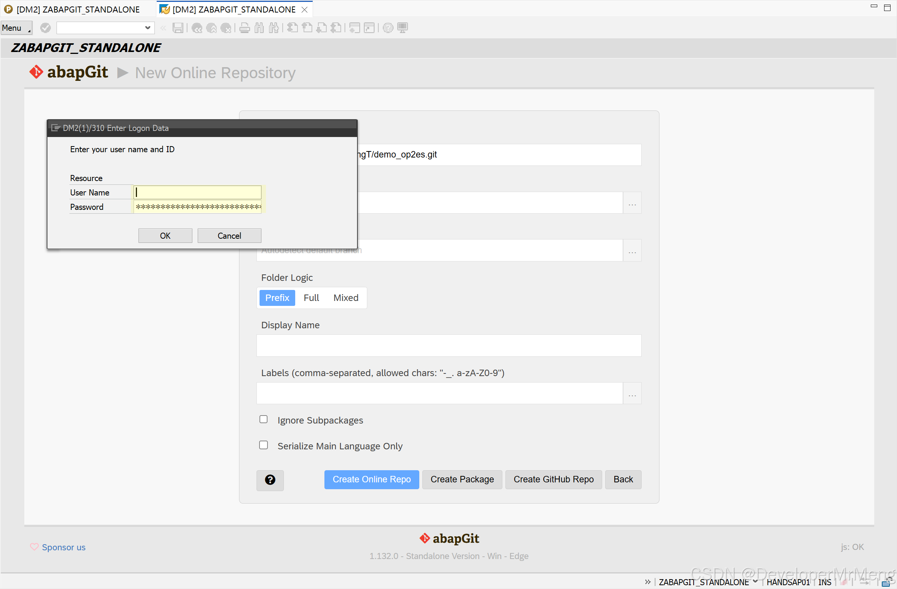The width and height of the screenshot is (897, 589).
Task: Check the Ignore Subpackages checkbox
Action: click(x=263, y=419)
